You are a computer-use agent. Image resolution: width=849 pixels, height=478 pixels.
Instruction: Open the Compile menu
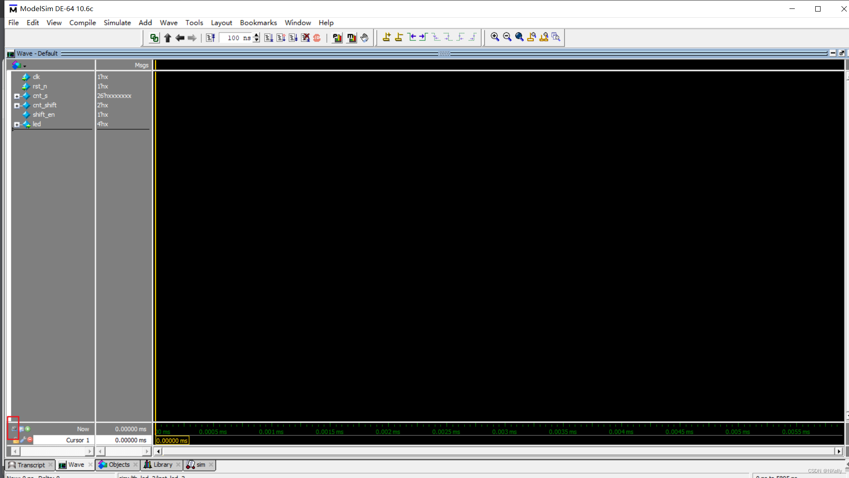[83, 23]
